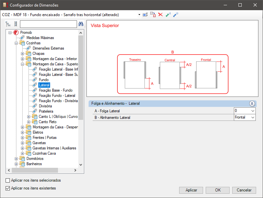
Task: Click the tree horizontal scrollbar right arrow
Action: pos(75,170)
